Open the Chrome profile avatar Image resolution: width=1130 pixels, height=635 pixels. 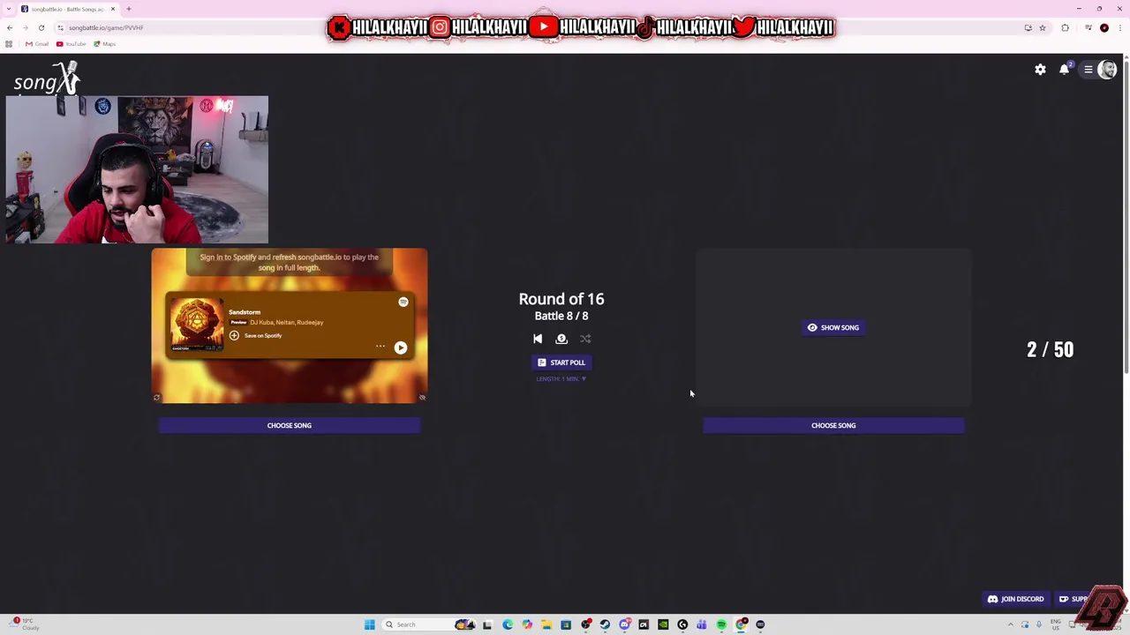tap(1104, 28)
